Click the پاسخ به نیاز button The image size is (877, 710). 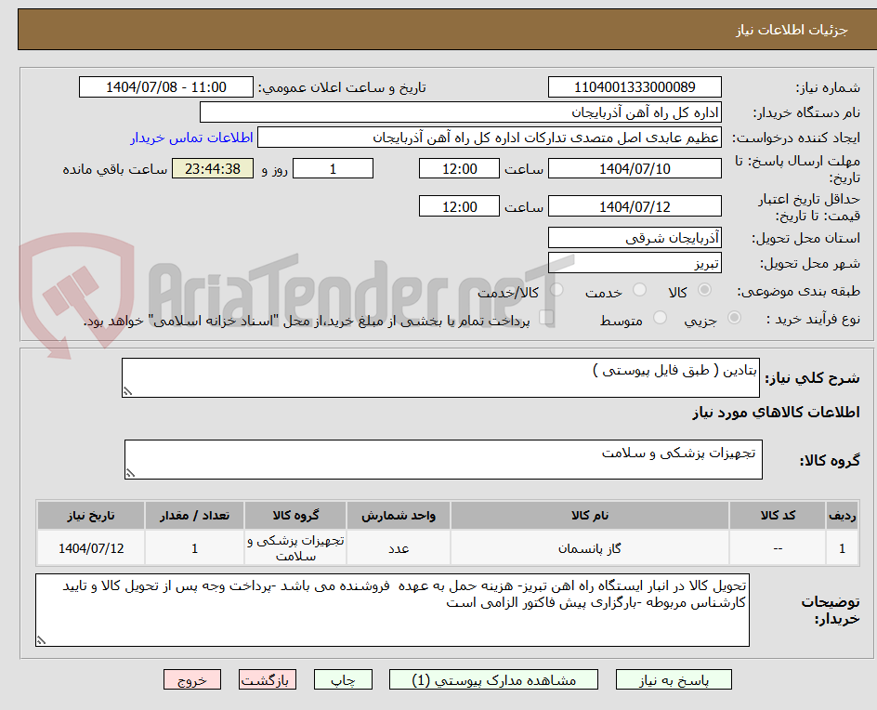point(674,679)
